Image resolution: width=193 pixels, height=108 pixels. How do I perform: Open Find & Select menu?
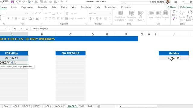pyautogui.click(x=189, y=16)
